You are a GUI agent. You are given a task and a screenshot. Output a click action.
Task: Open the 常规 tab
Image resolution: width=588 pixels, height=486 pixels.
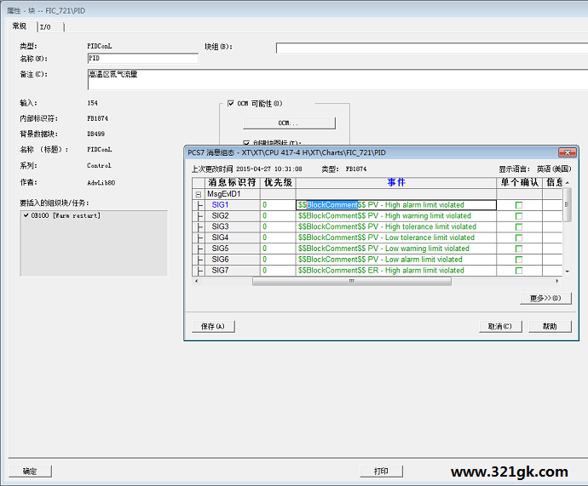coord(19,26)
